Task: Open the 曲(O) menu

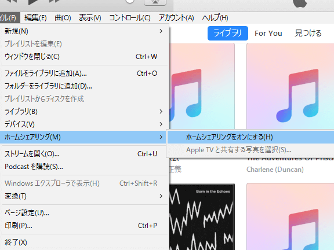Action: pos(63,17)
